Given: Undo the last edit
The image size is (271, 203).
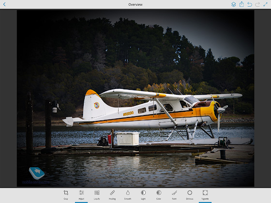Looking at the screenshot, I should pos(250,4).
